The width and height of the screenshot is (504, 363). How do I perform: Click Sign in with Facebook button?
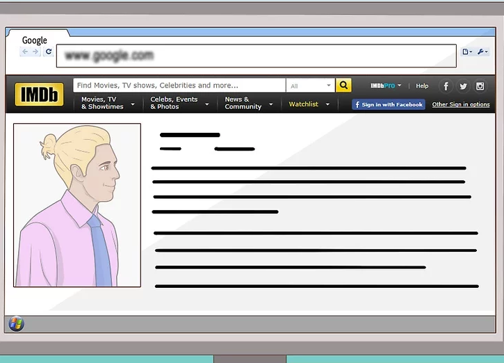[388, 104]
